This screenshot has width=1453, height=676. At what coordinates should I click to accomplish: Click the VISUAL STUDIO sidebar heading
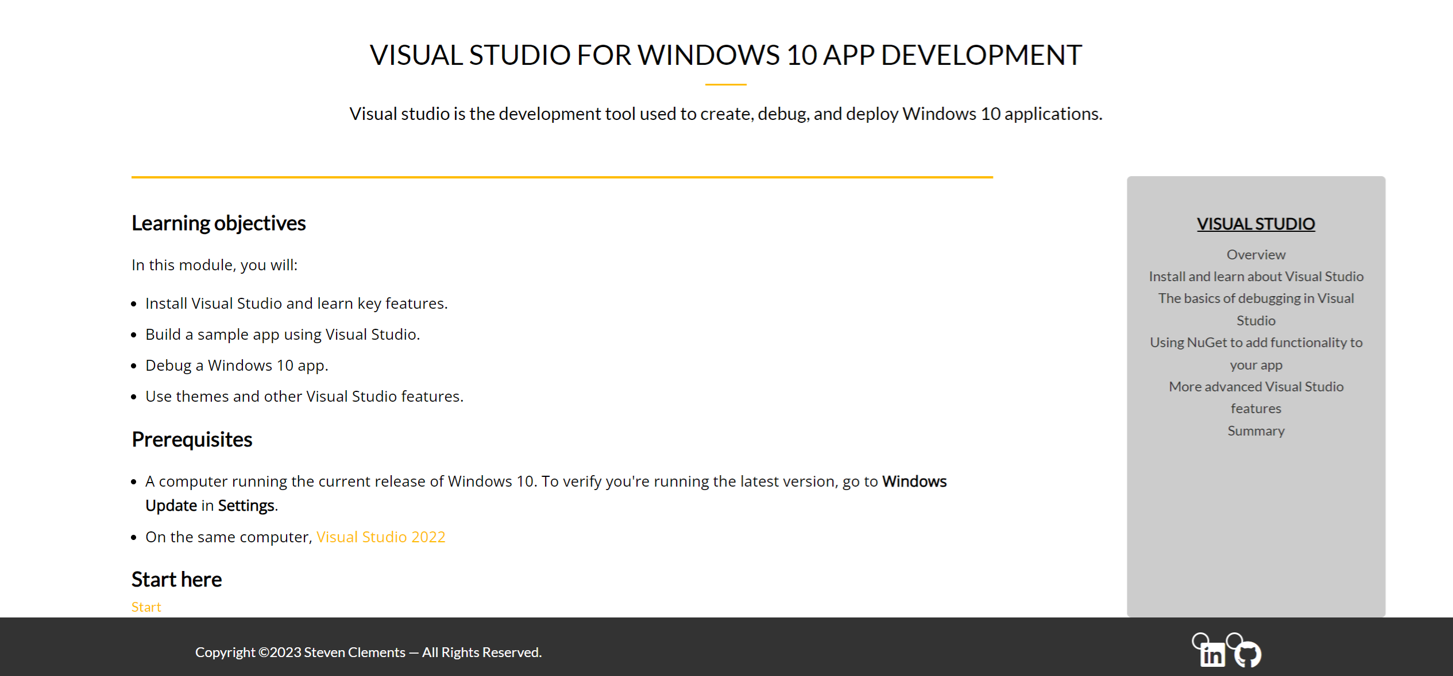coord(1255,224)
